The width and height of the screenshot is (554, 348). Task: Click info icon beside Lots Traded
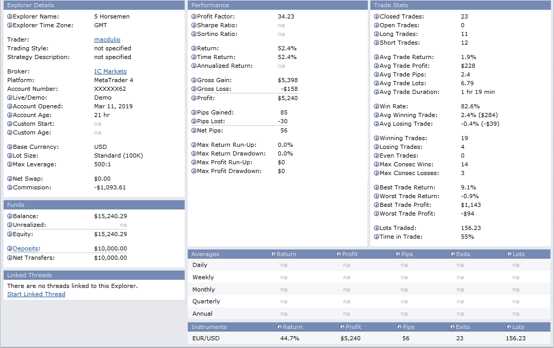(x=376, y=228)
